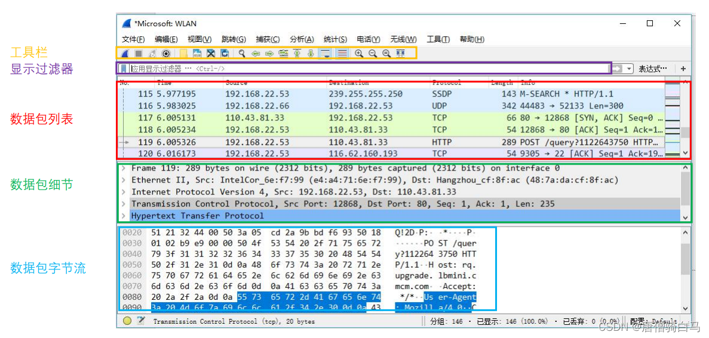This screenshot has width=709, height=338.
Task: Open a capture file with folder icon
Action: pyautogui.click(x=183, y=53)
